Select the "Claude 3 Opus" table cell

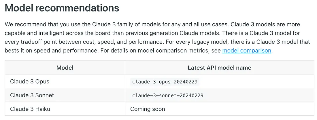30,82
